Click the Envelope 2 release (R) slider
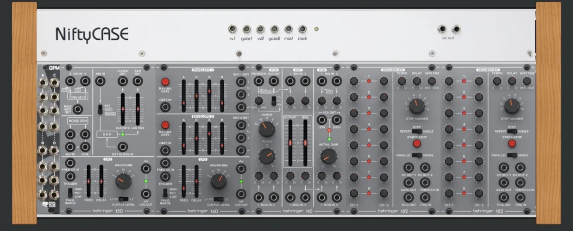This screenshot has height=231, width=573. [x=221, y=139]
